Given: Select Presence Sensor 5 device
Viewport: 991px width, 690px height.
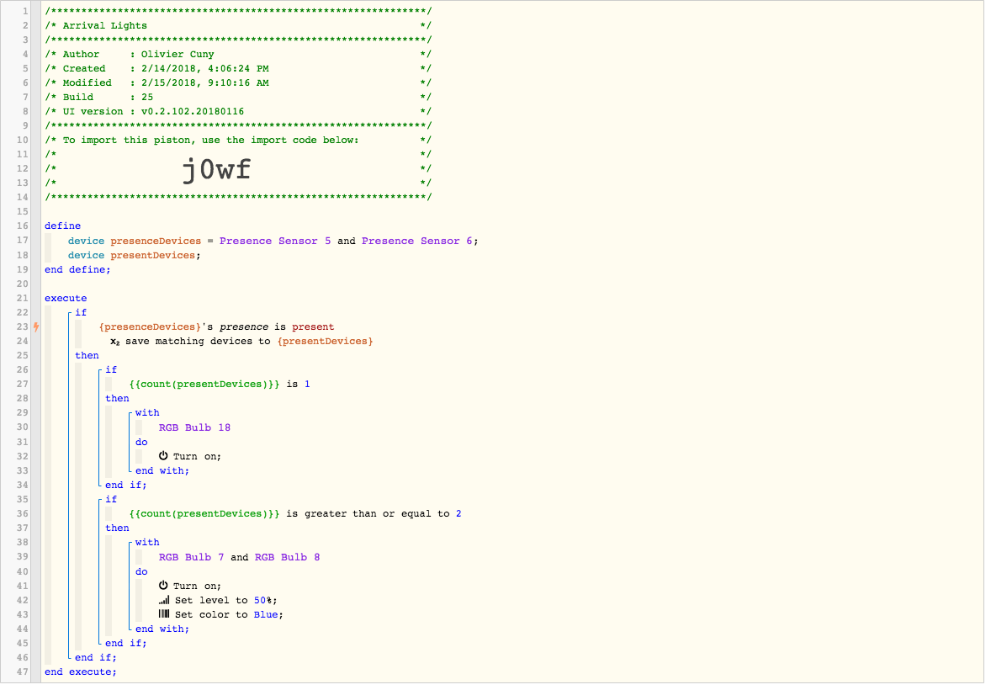Looking at the screenshot, I should pyautogui.click(x=276, y=242).
